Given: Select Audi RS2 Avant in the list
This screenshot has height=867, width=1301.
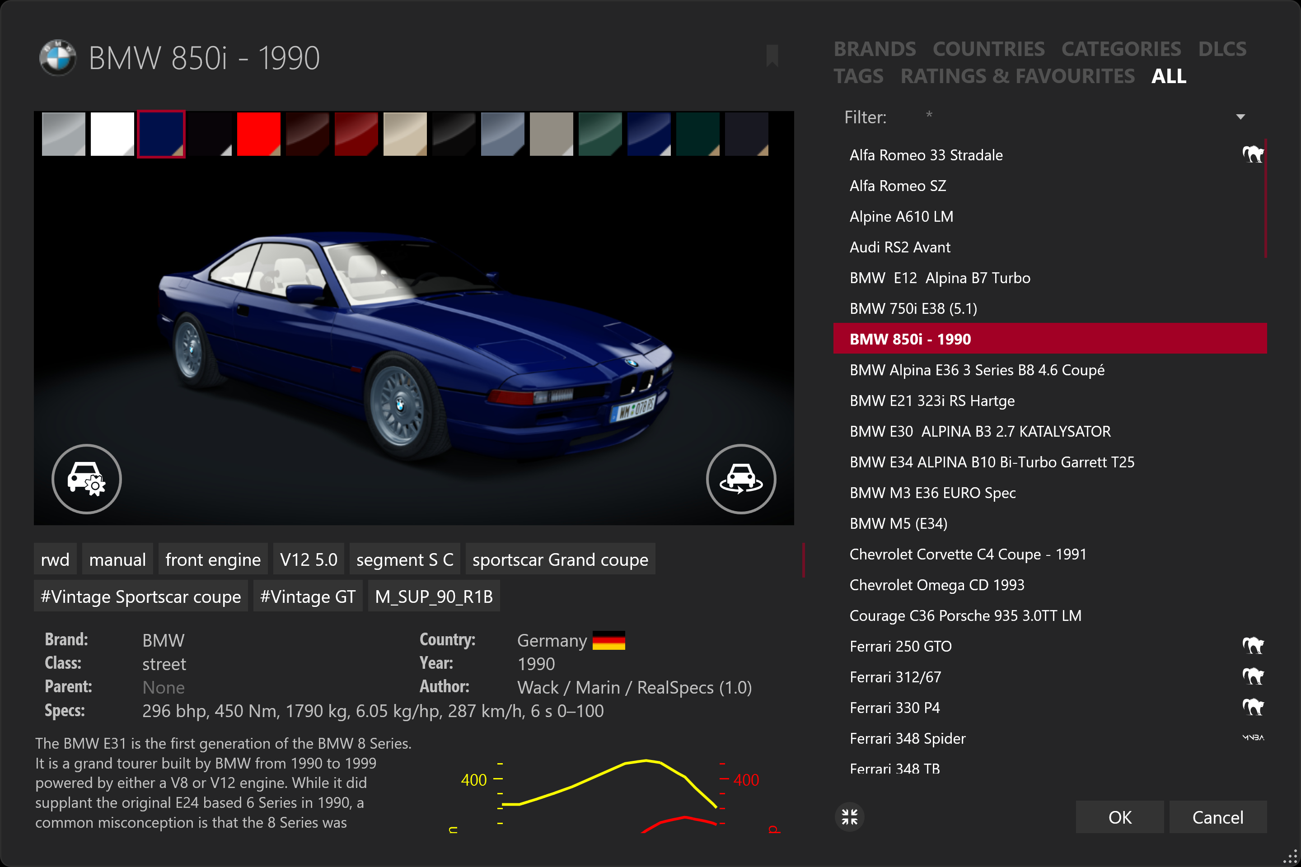Looking at the screenshot, I should pyautogui.click(x=1050, y=247).
